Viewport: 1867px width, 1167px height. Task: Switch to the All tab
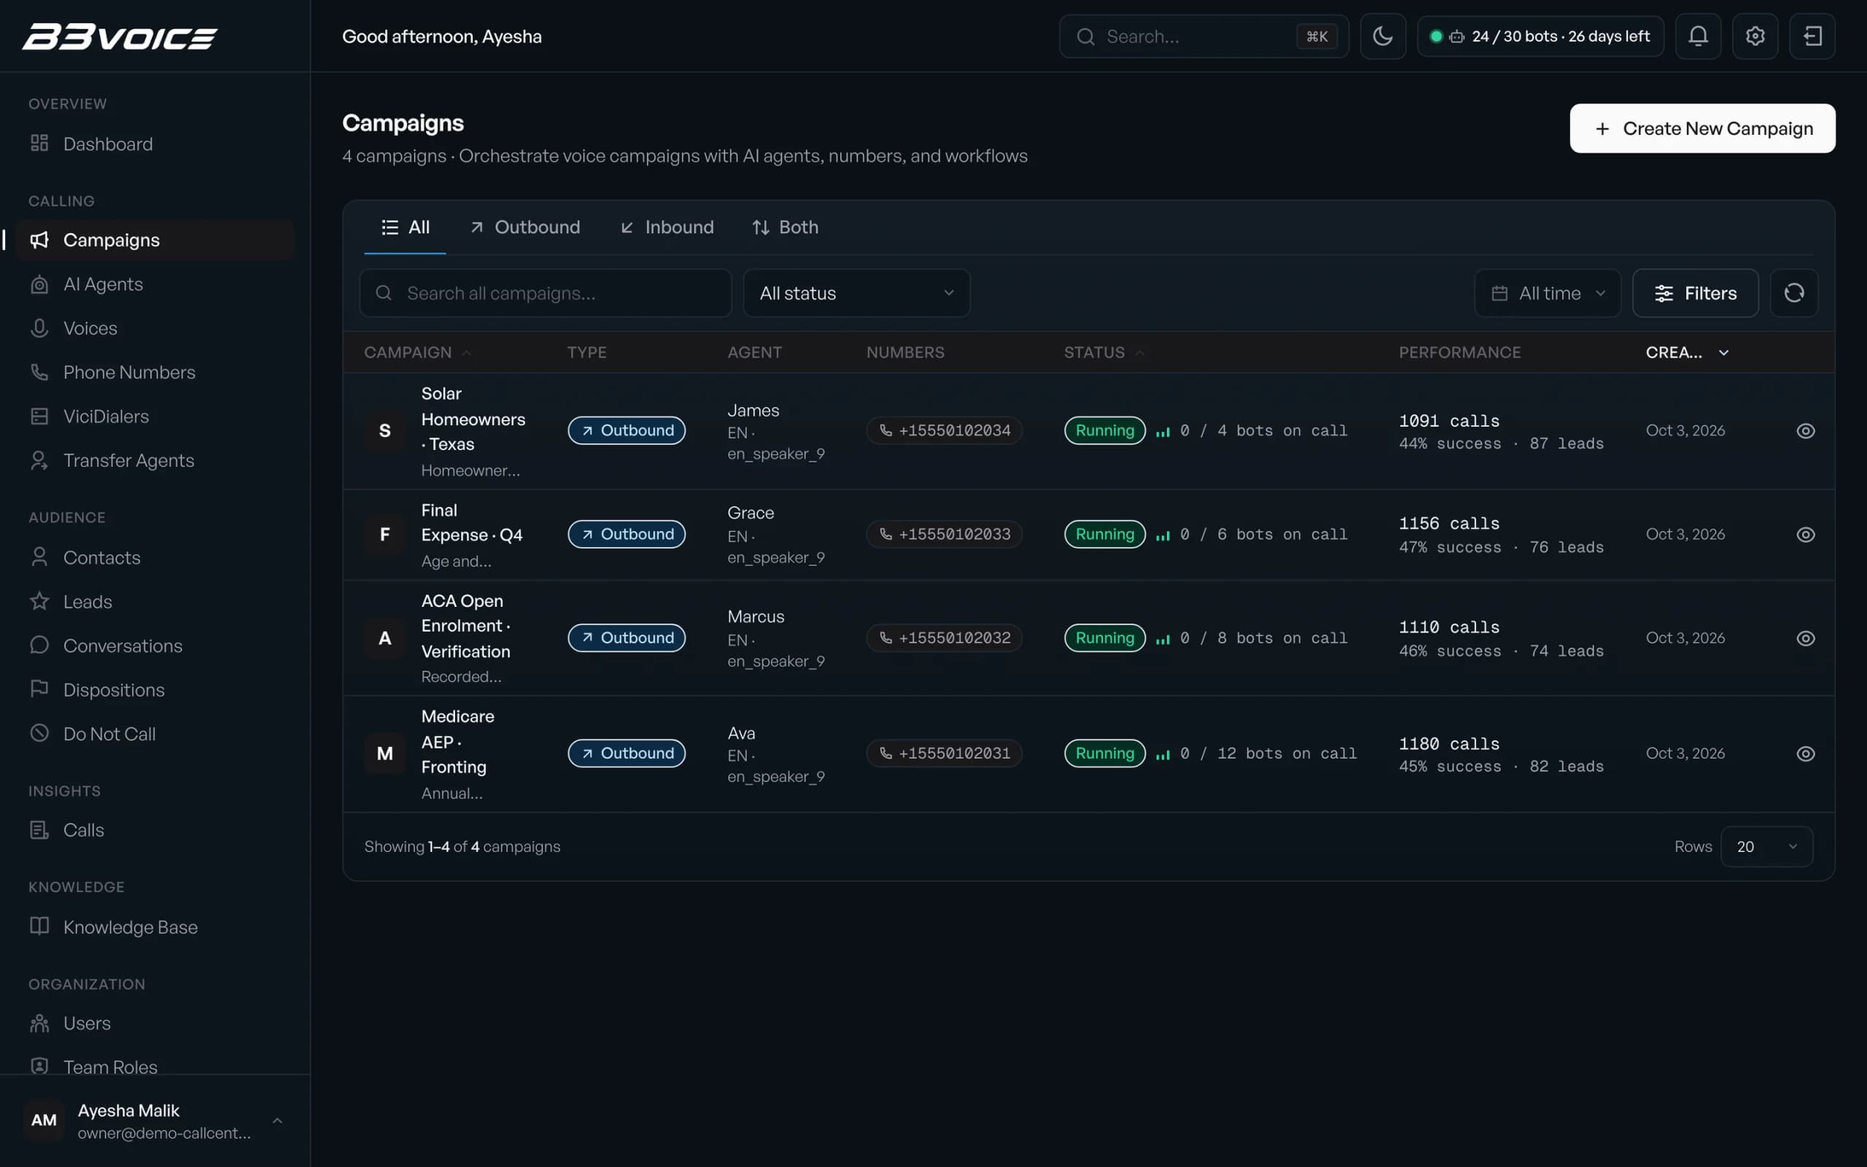pos(405,227)
